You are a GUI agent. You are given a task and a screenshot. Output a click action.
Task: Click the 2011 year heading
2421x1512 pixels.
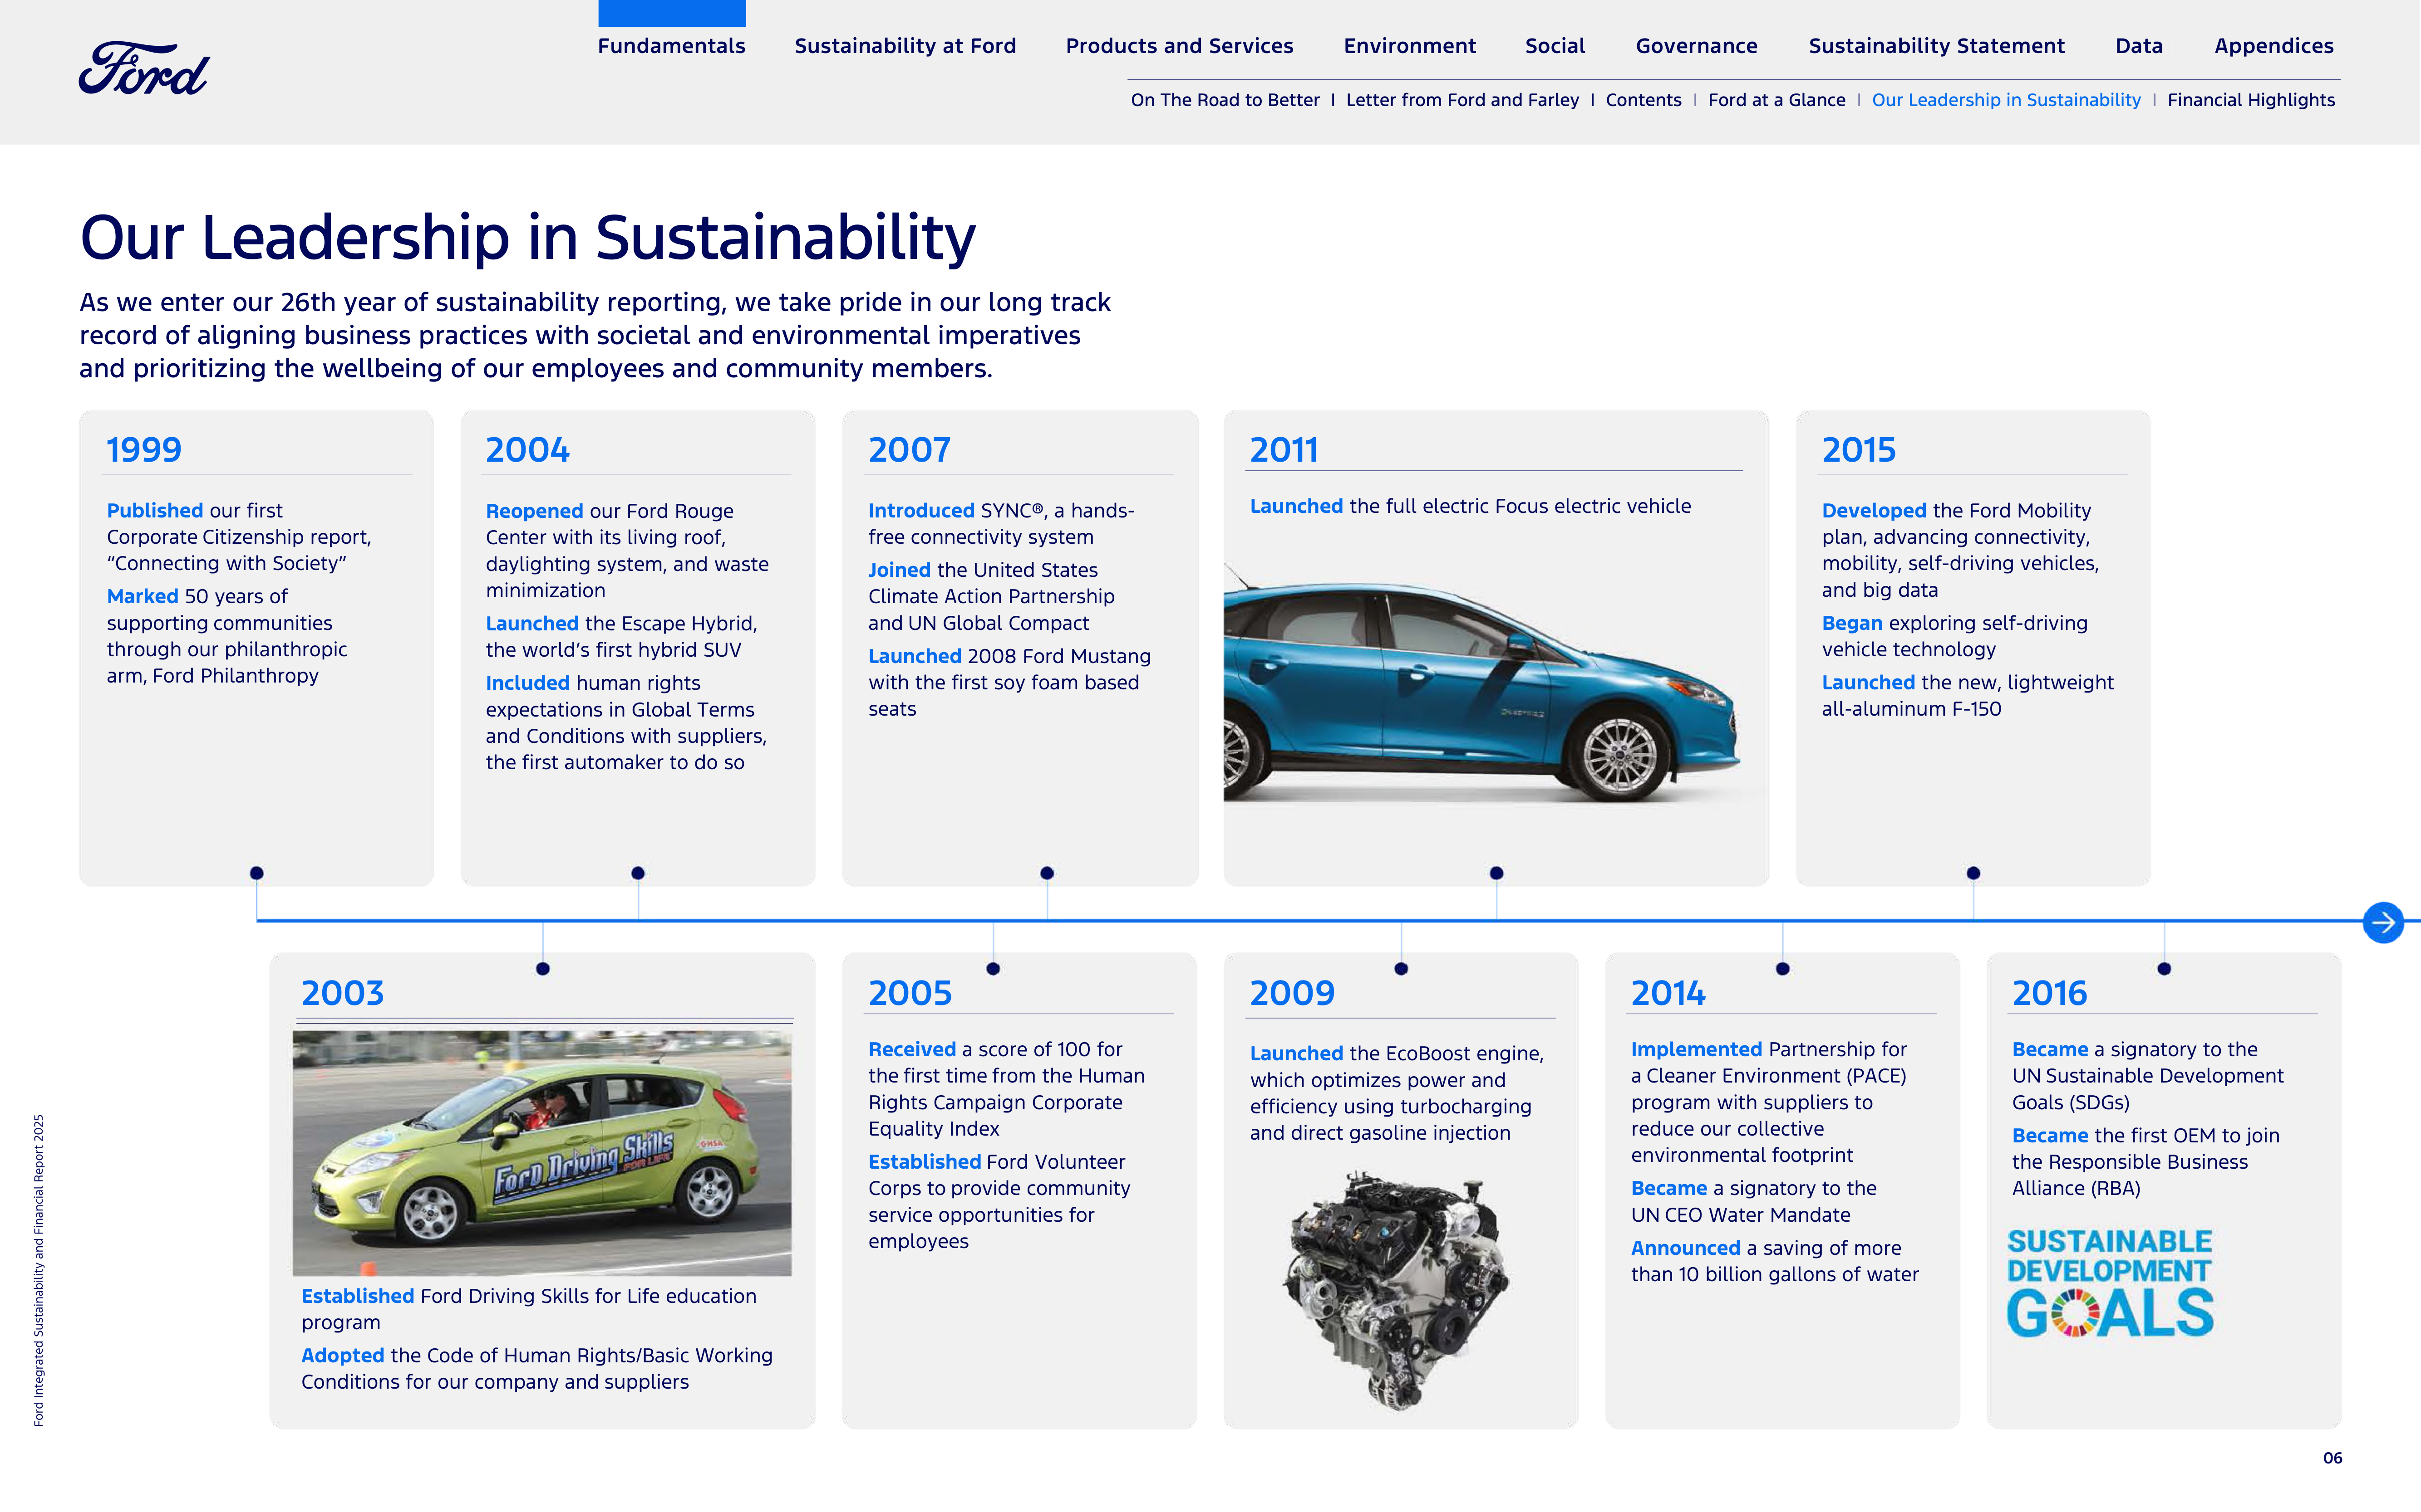pos(1283,450)
